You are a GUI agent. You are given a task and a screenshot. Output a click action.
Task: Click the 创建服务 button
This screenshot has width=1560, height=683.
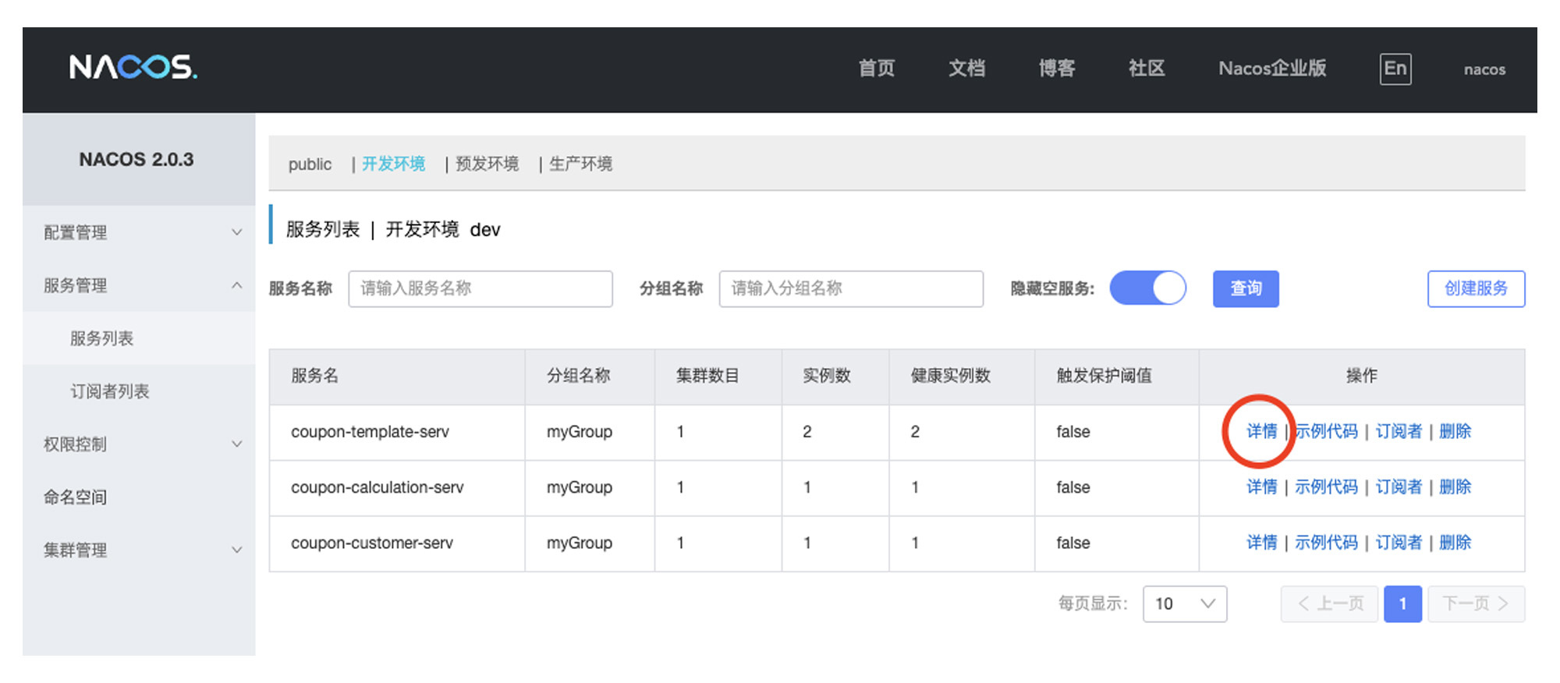pos(1475,288)
